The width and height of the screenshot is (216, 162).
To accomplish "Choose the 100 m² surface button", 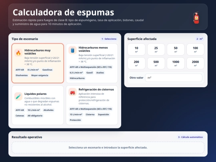I will (195, 50).
